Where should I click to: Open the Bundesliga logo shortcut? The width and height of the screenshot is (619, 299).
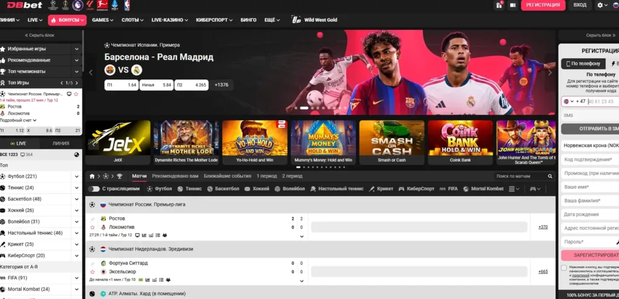tap(102, 5)
